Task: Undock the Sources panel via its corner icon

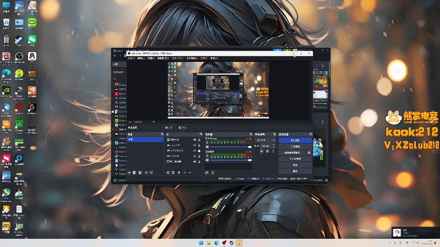Action: [201, 134]
